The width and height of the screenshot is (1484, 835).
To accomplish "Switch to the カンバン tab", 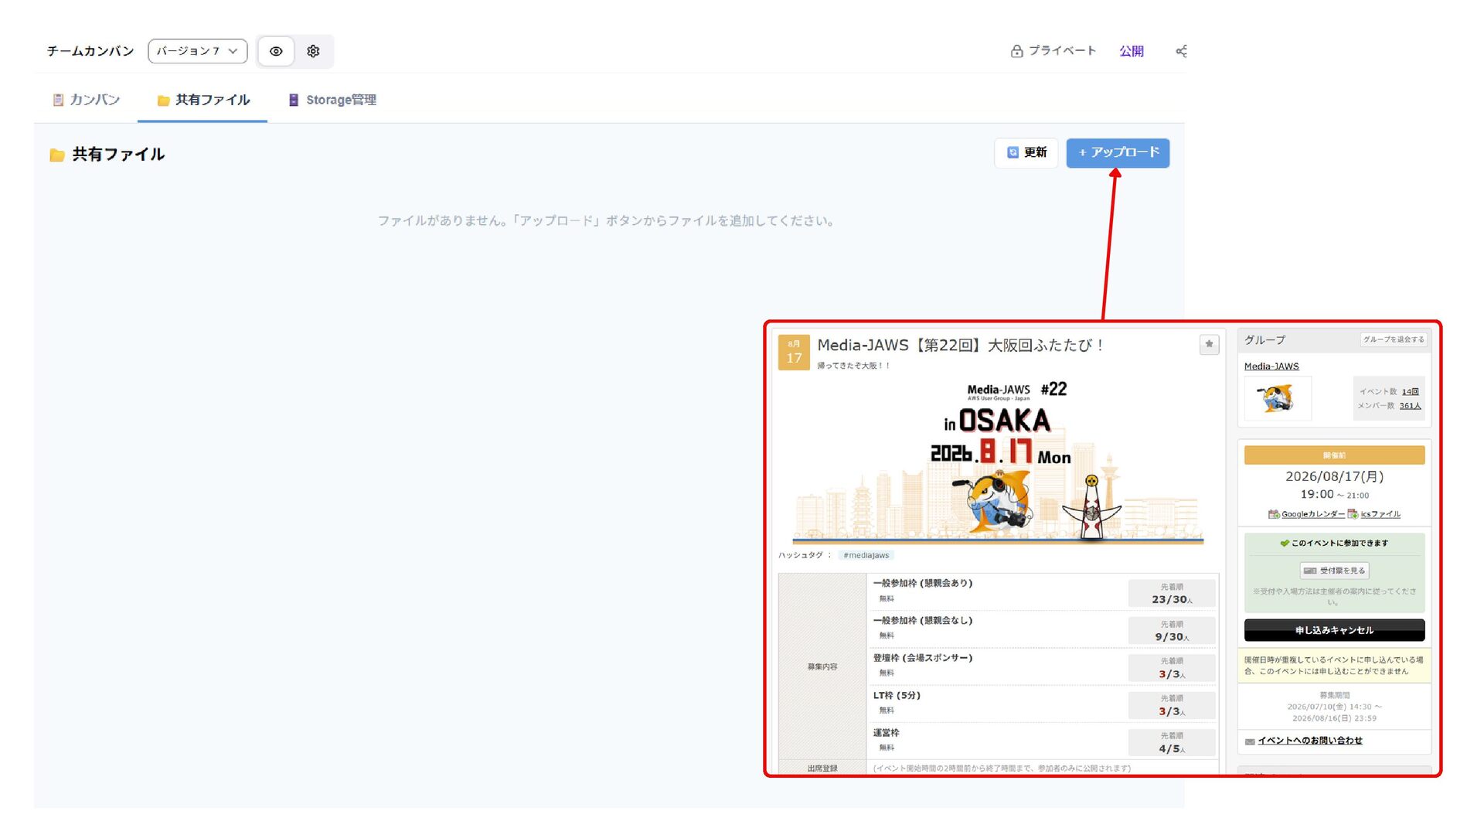I will (86, 100).
